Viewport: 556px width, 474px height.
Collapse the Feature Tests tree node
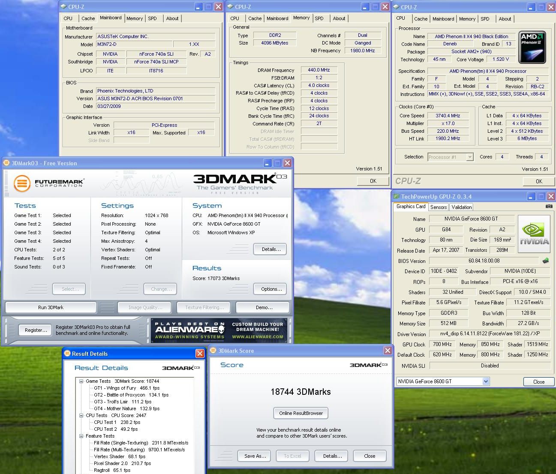tap(81, 435)
